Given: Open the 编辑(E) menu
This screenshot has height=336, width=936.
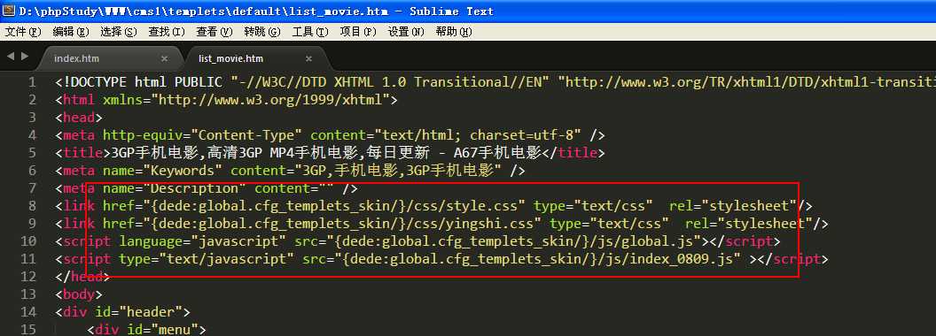Looking at the screenshot, I should click(x=70, y=32).
